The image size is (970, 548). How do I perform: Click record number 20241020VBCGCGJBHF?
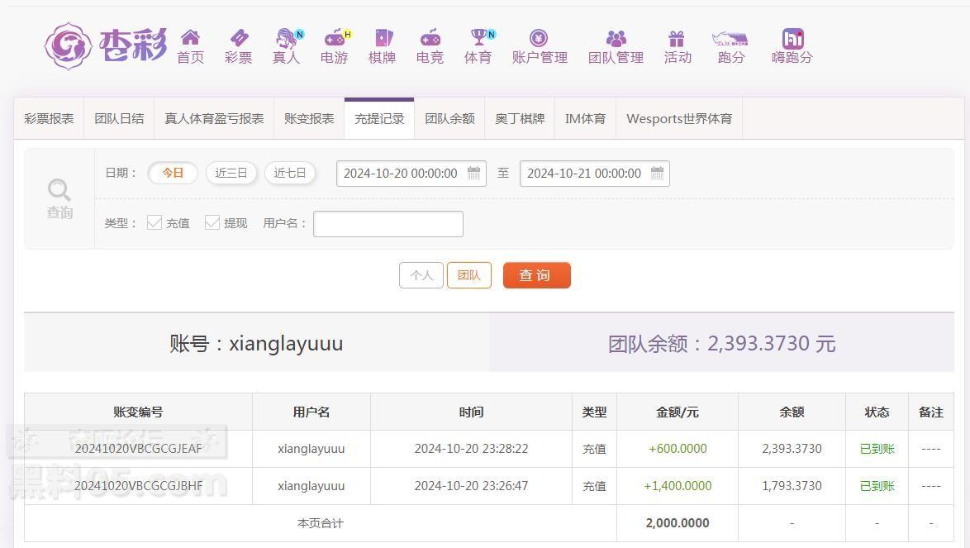tap(139, 486)
